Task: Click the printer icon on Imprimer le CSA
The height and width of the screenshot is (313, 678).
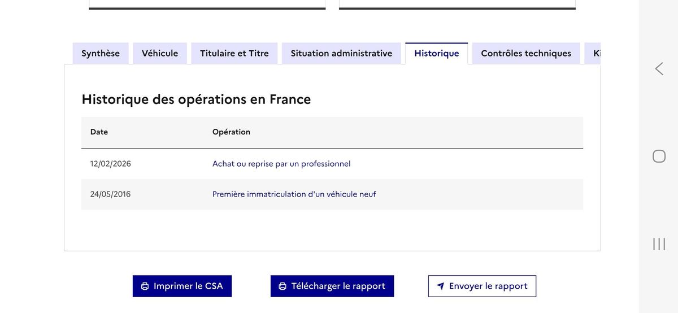Action: pos(145,286)
